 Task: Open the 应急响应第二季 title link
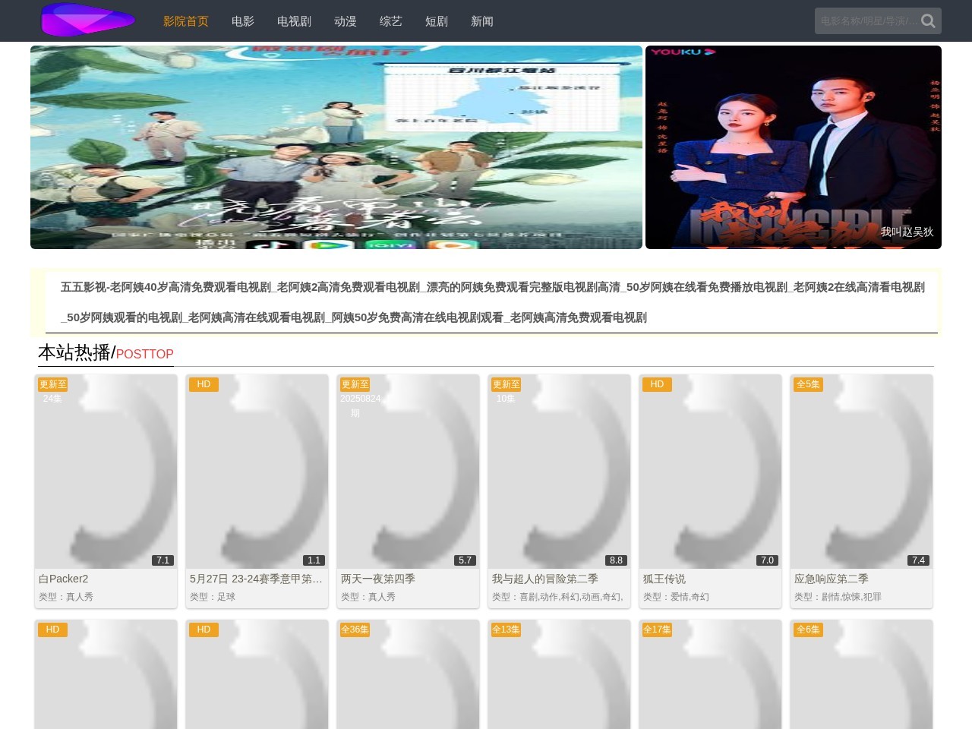[x=831, y=579]
